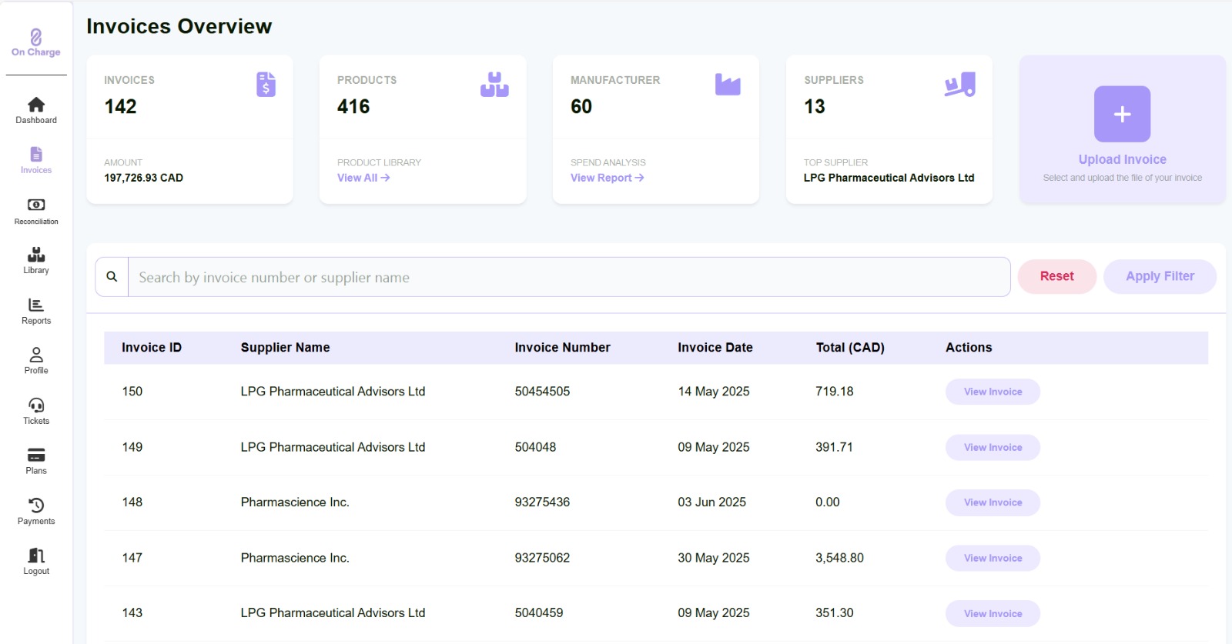Open Tickets support icon
Screen dimensions: 1232x644
tap(36, 405)
